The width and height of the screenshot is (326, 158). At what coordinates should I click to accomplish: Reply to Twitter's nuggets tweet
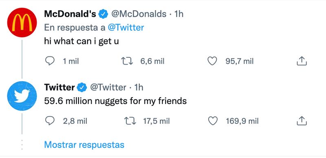click(x=50, y=121)
